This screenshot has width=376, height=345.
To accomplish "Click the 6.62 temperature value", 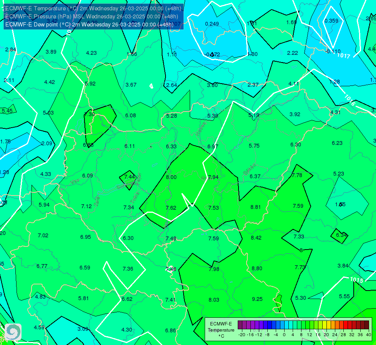I will point(127,299).
